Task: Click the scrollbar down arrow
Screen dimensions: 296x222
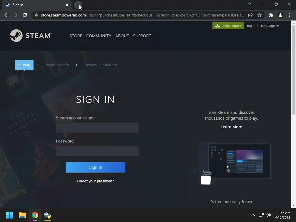Action: (293, 206)
